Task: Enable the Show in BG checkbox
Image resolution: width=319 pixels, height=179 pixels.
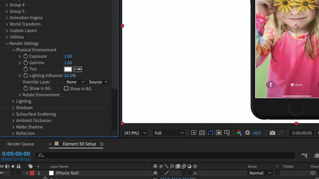Action: [66, 88]
